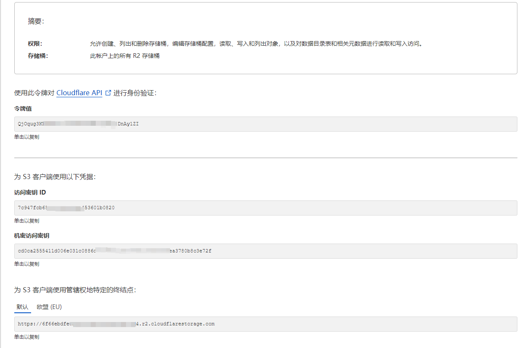The image size is (530, 348).
Task: Copy the S3 endpoint URL via 单击以复制
Action: [26, 337]
